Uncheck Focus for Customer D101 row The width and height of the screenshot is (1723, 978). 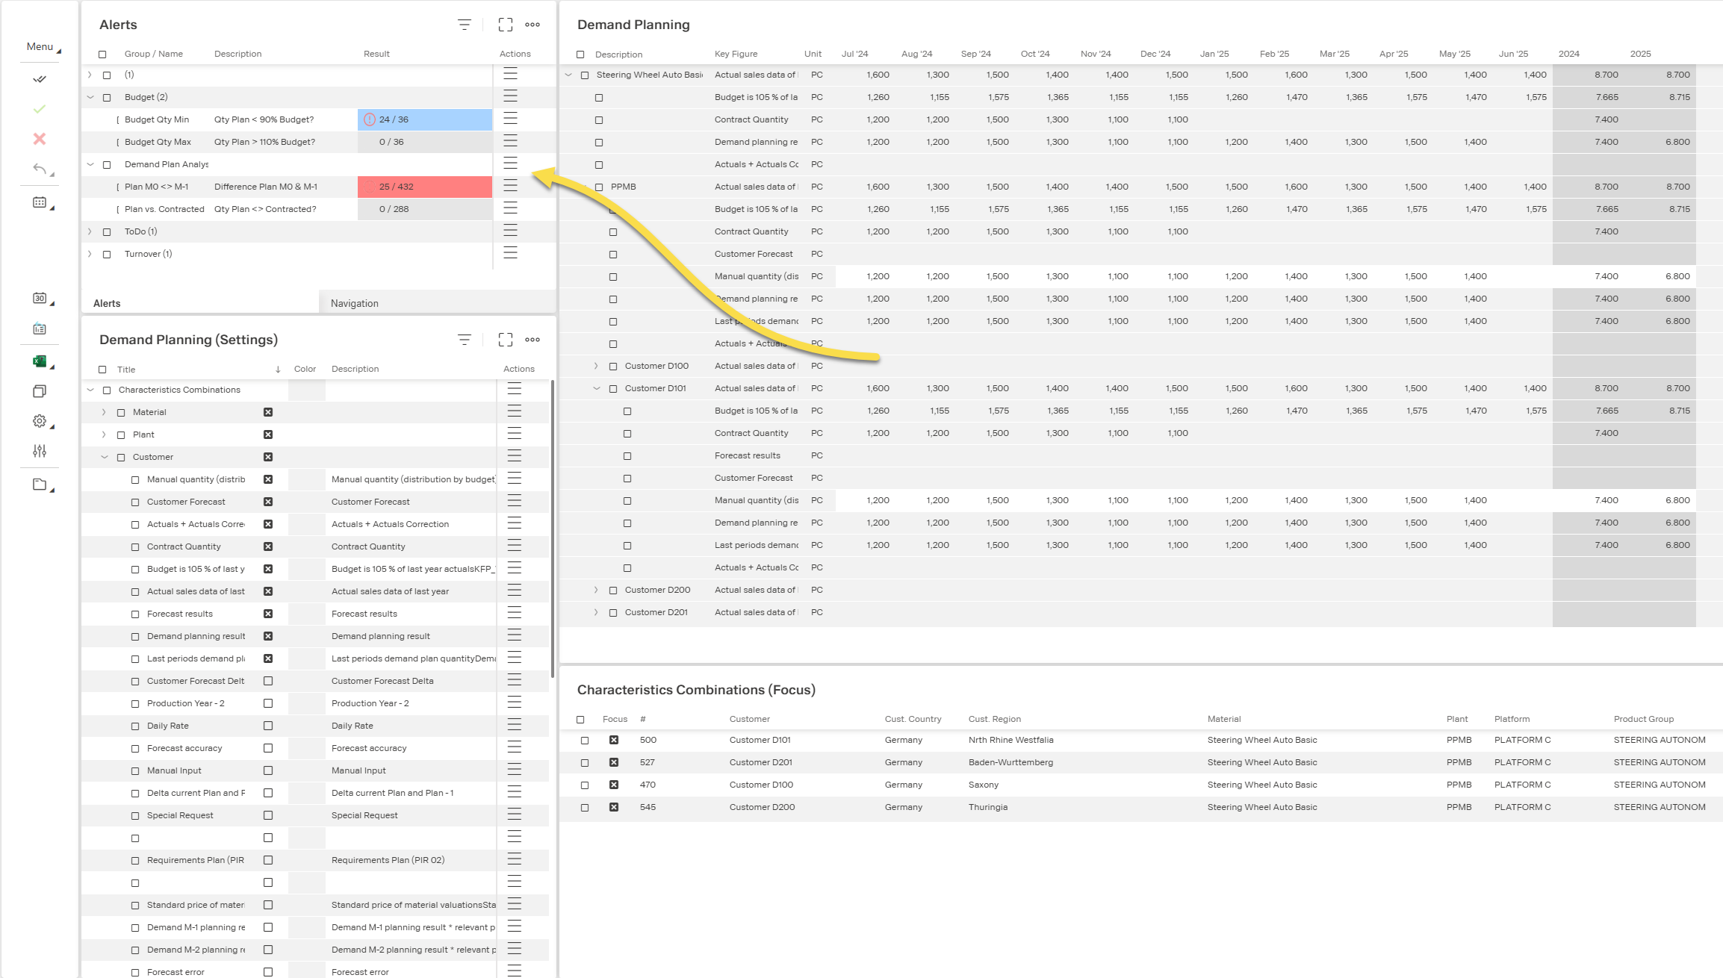click(614, 740)
